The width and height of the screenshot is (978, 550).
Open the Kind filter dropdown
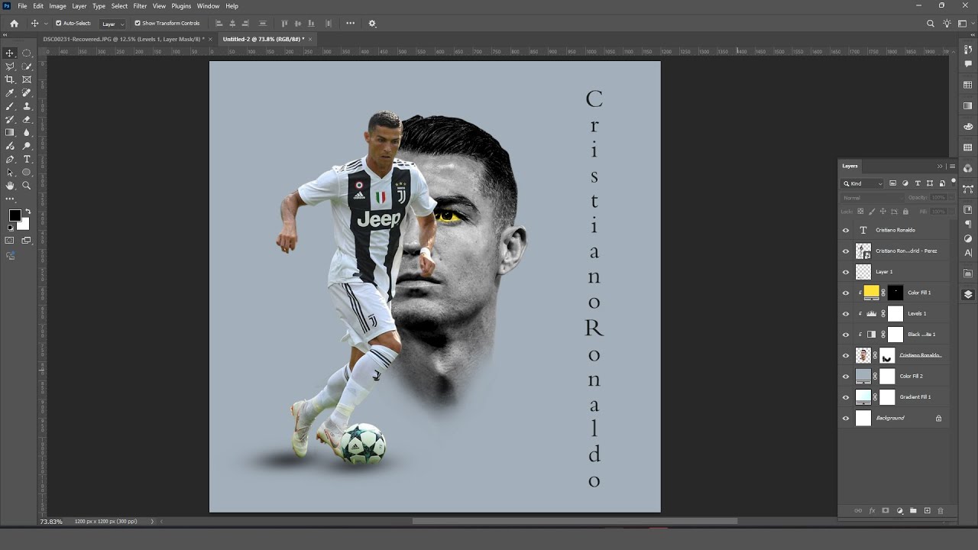[x=863, y=183]
